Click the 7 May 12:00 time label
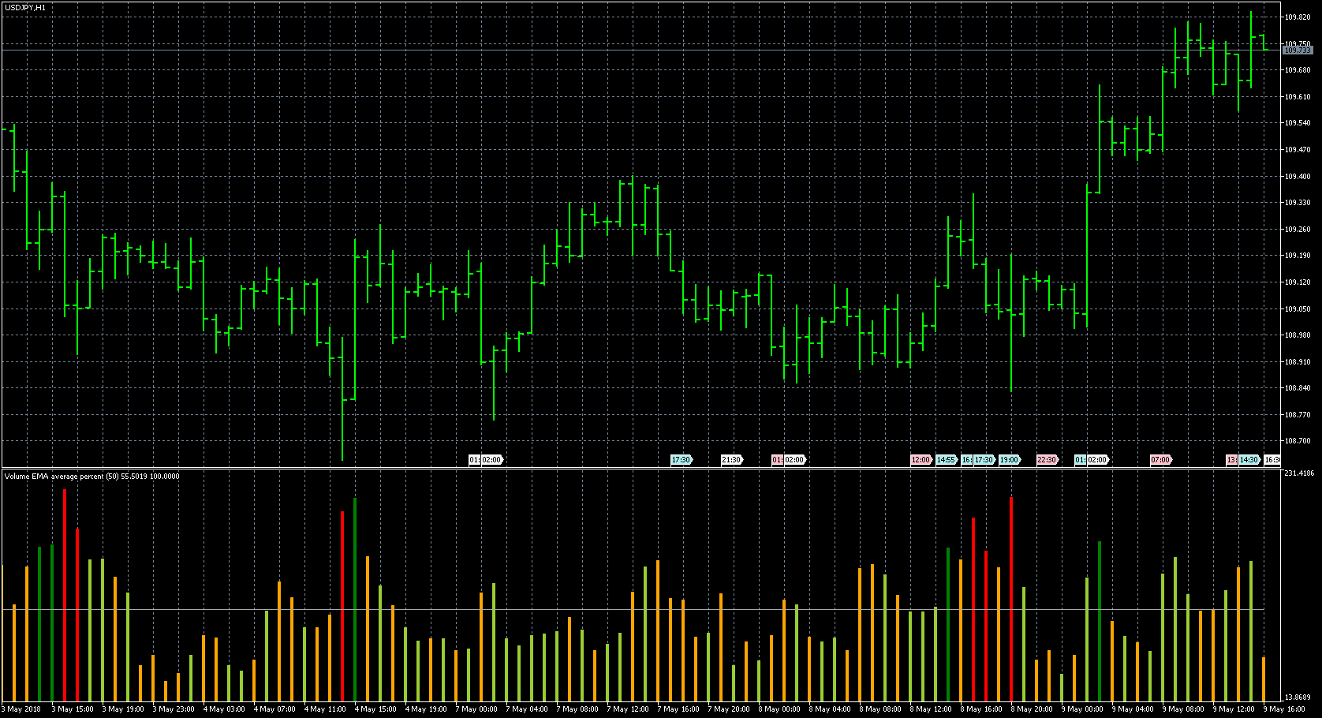The height and width of the screenshot is (718, 1322). (628, 709)
